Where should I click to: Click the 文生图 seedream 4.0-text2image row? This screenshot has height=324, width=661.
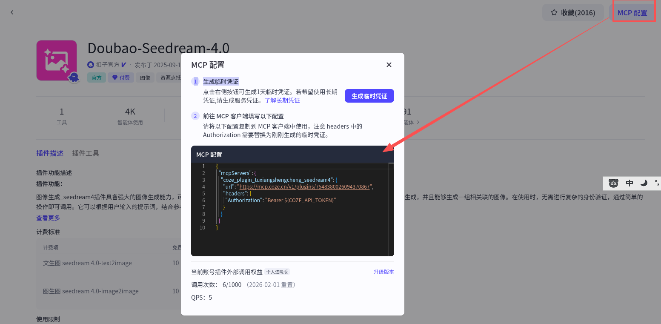pyautogui.click(x=87, y=263)
